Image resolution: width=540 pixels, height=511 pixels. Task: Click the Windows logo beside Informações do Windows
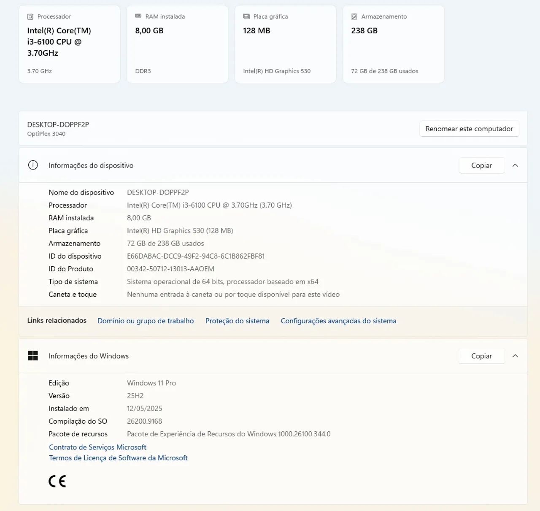pos(33,356)
